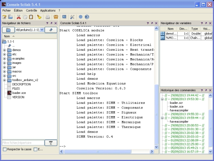
Task: Go to the parent directory button
Action: pyautogui.click(x=51, y=30)
